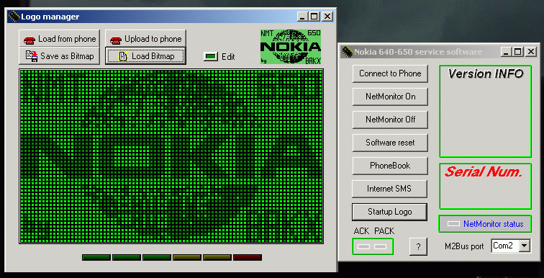Viewport: 544px width, 278px height.
Task: Click the ACK indicator light
Action: [x=363, y=246]
